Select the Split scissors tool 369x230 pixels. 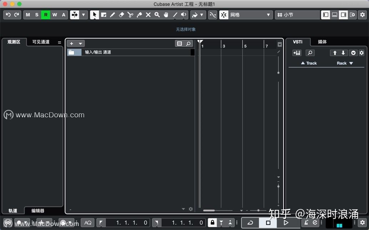tap(130, 15)
